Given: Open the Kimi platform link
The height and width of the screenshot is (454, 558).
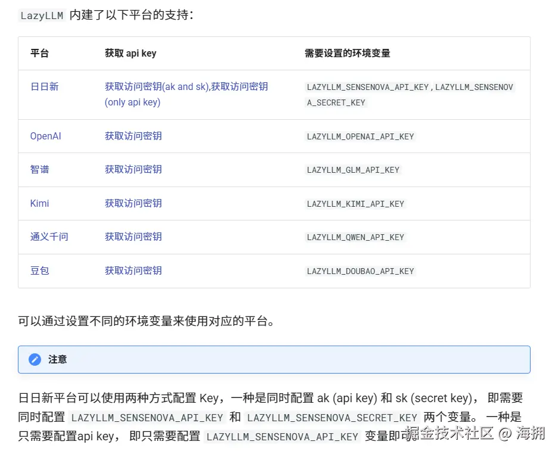Looking at the screenshot, I should pos(39,203).
